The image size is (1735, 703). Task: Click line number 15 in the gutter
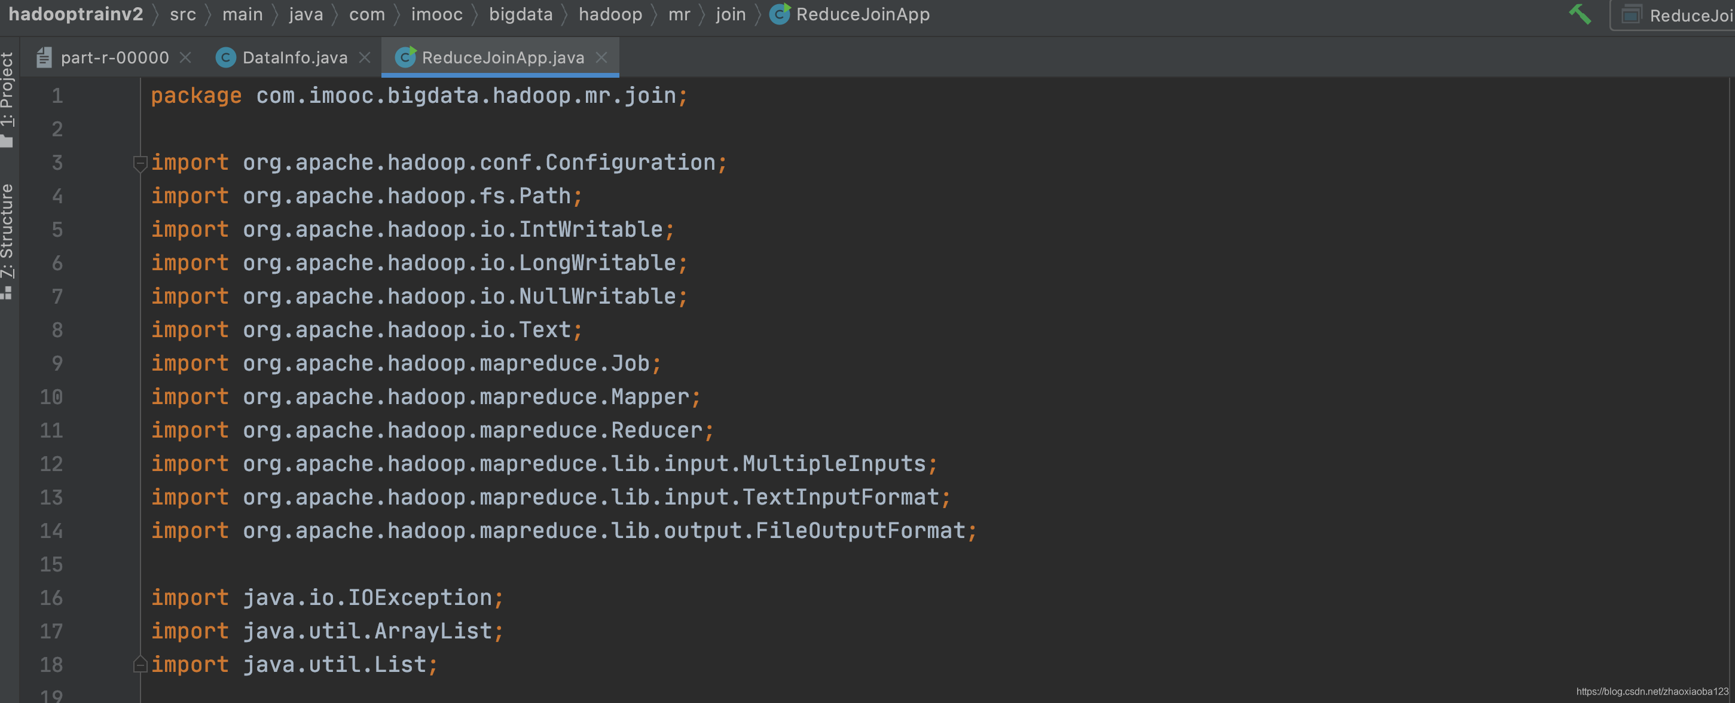tap(51, 564)
